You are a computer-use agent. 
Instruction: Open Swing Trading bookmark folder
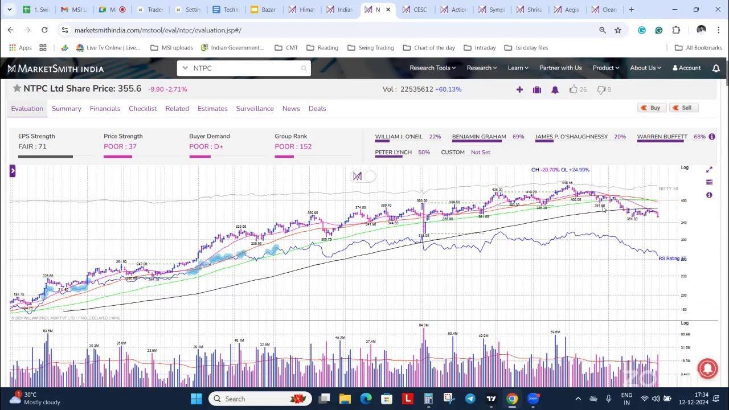[x=371, y=48]
